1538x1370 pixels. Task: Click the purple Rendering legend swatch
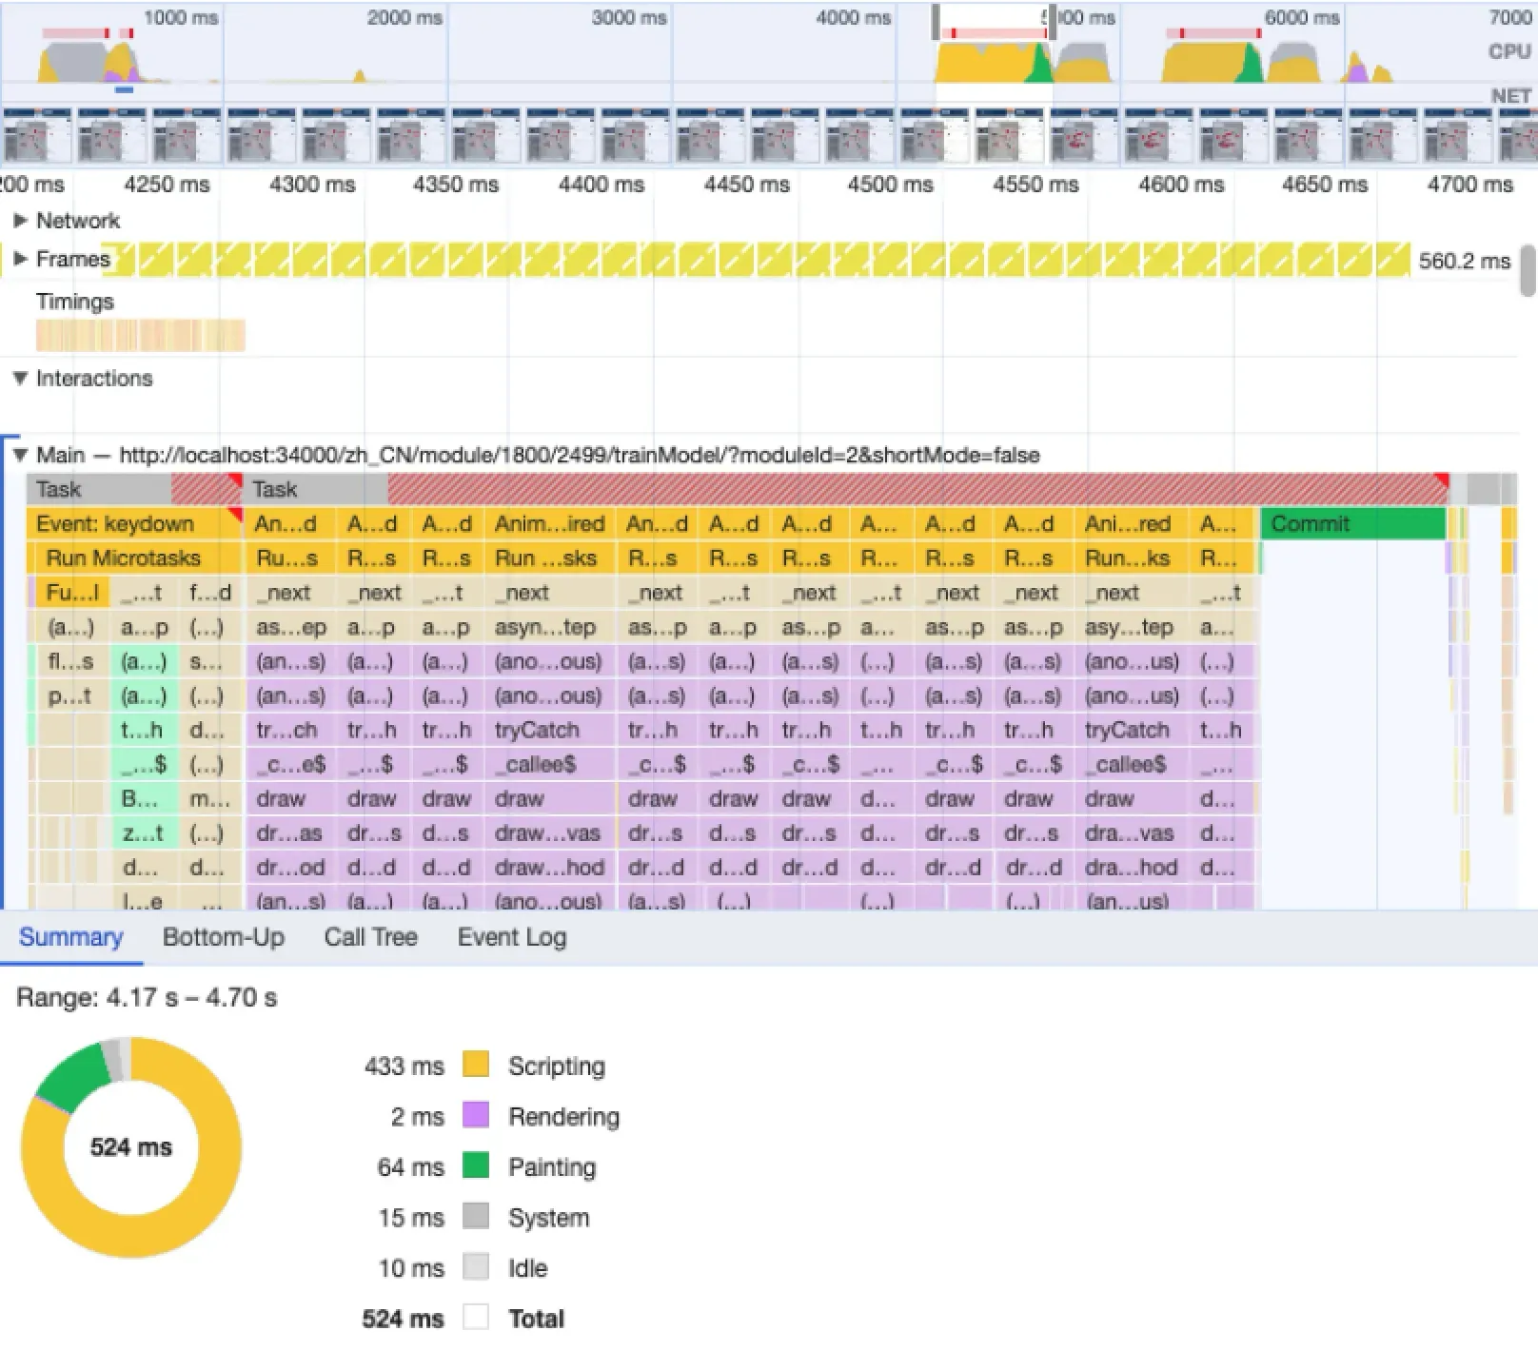475,1115
